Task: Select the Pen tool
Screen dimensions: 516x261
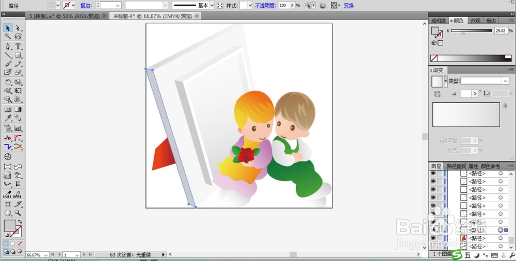Action: coord(8,46)
